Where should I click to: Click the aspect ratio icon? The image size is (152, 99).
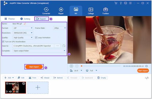[x=71, y=71]
